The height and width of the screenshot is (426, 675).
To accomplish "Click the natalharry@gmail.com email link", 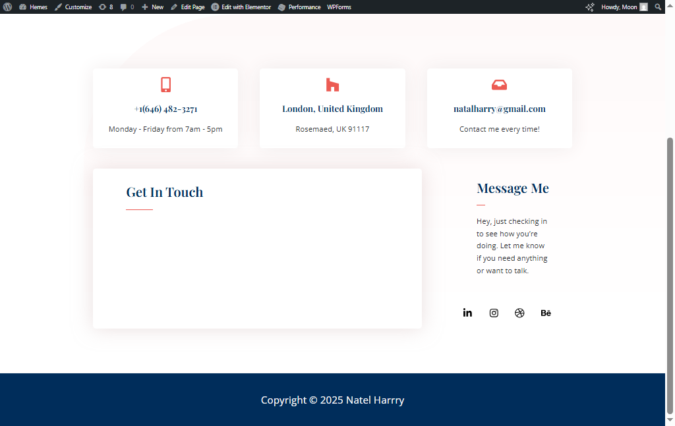I will 499,109.
